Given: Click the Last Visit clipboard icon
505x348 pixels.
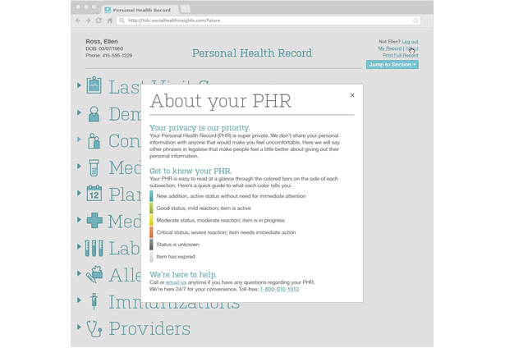Looking at the screenshot, I should click(94, 85).
